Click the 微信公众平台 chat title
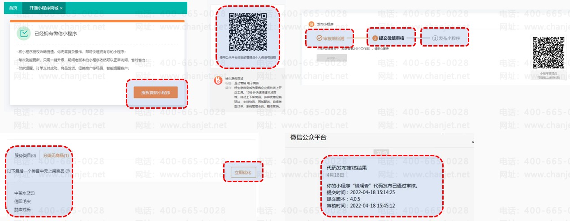 click(x=308, y=138)
